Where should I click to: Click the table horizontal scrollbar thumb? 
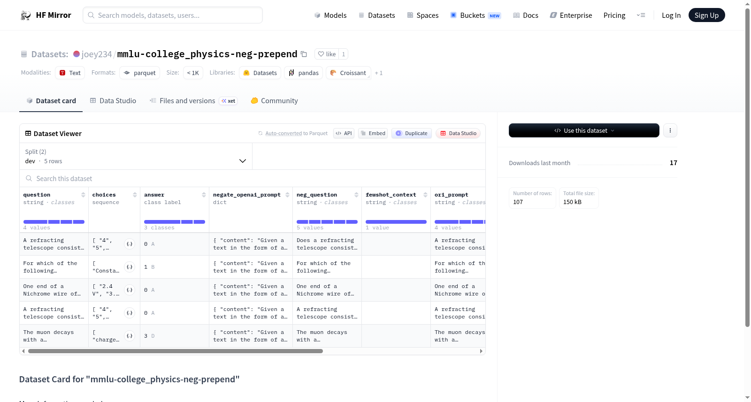pos(175,351)
